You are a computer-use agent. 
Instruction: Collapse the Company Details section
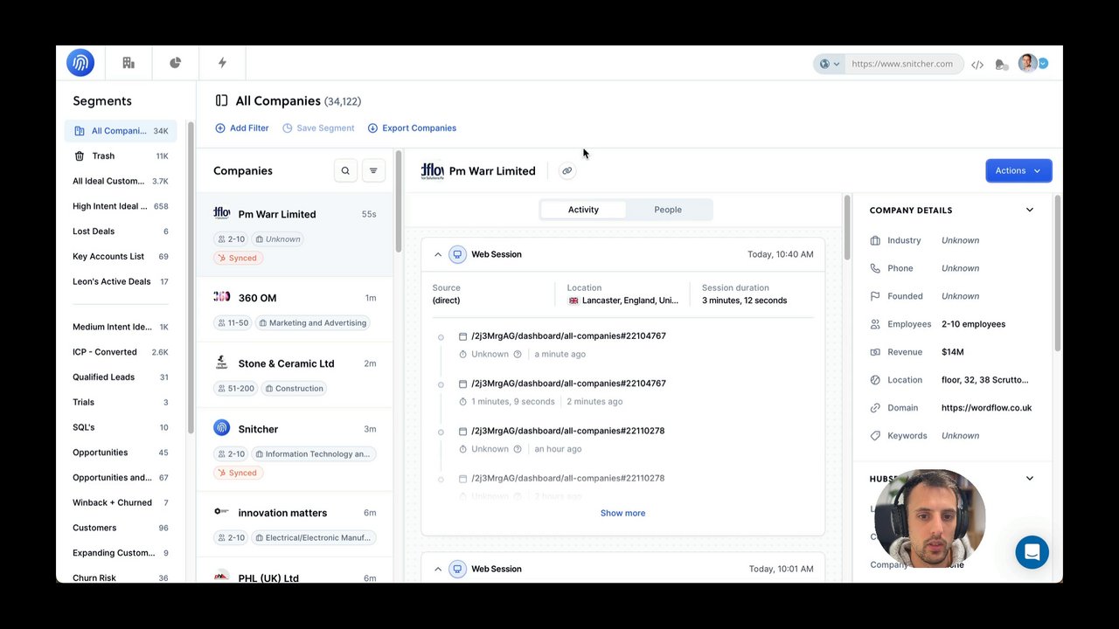[1029, 210]
